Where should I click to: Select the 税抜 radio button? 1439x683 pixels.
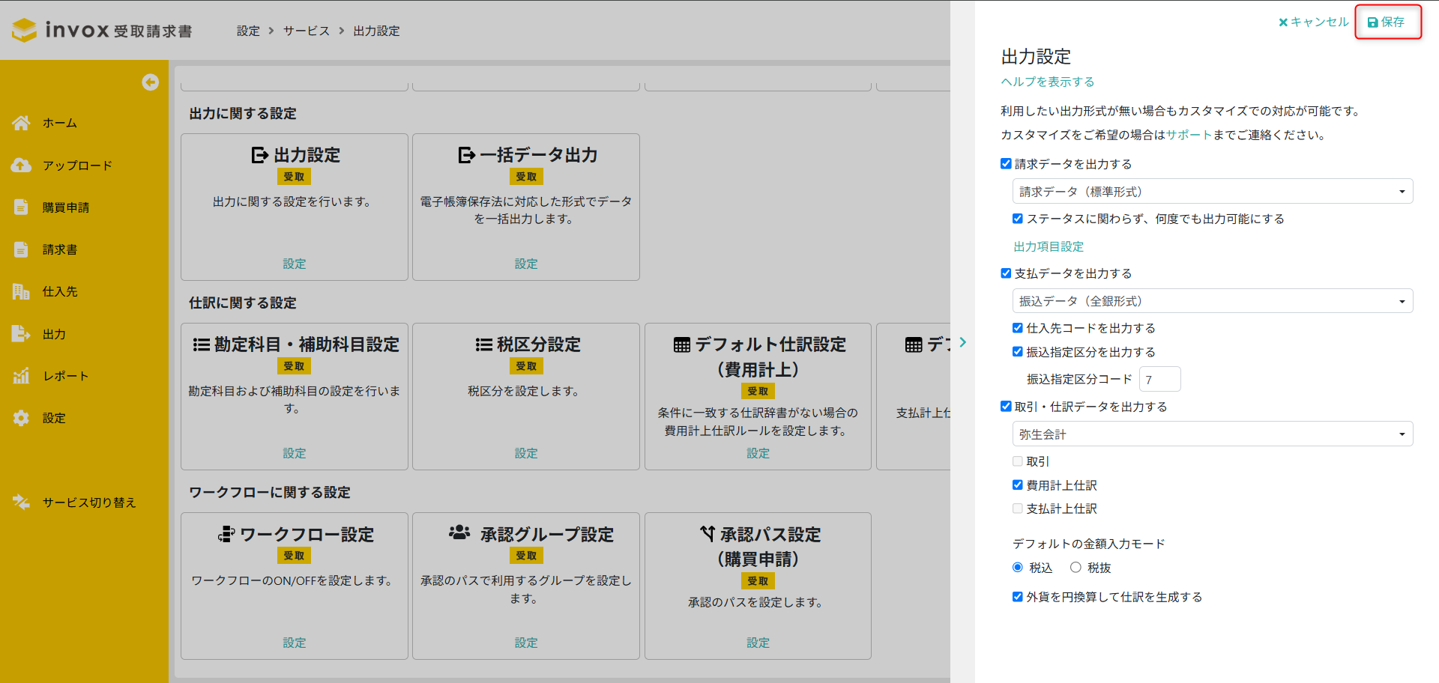tap(1076, 568)
